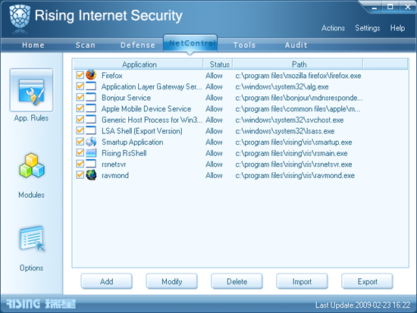Open the Help menu
The width and height of the screenshot is (417, 313).
(397, 28)
